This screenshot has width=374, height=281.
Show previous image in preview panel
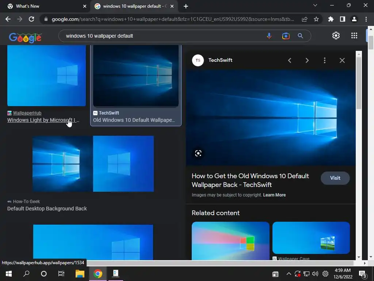click(x=290, y=60)
